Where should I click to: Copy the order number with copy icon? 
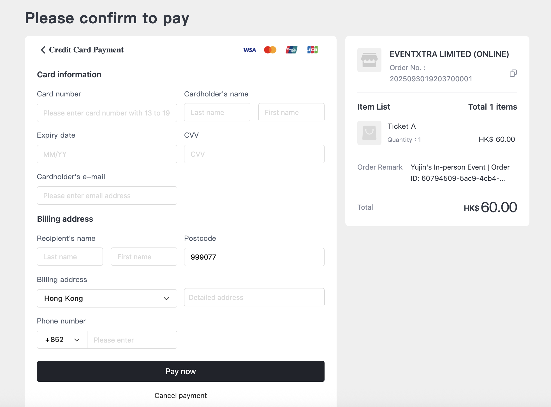pyautogui.click(x=513, y=73)
